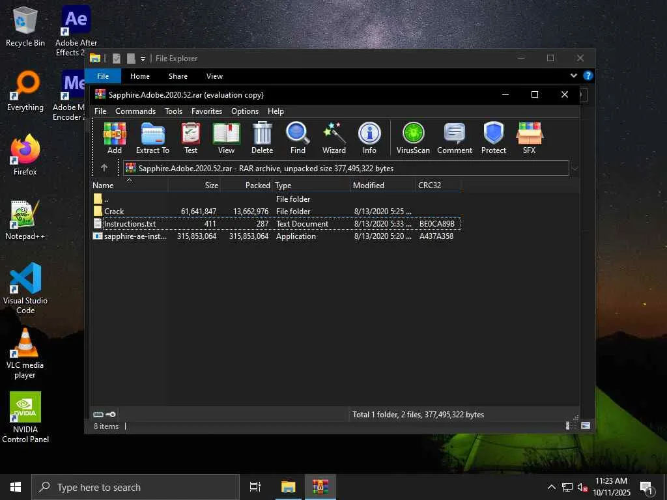Image resolution: width=667 pixels, height=500 pixels.
Task: Click the File Explorer help question icon
Action: click(x=588, y=76)
